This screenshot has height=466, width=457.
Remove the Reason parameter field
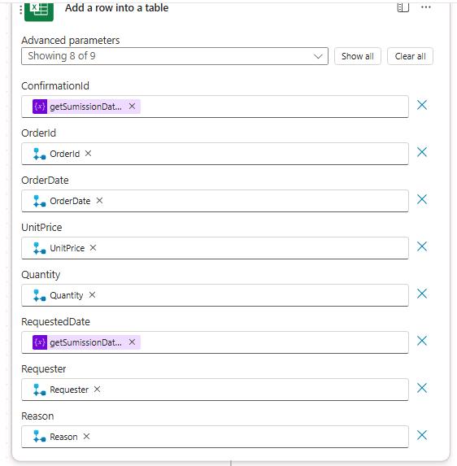tap(422, 435)
